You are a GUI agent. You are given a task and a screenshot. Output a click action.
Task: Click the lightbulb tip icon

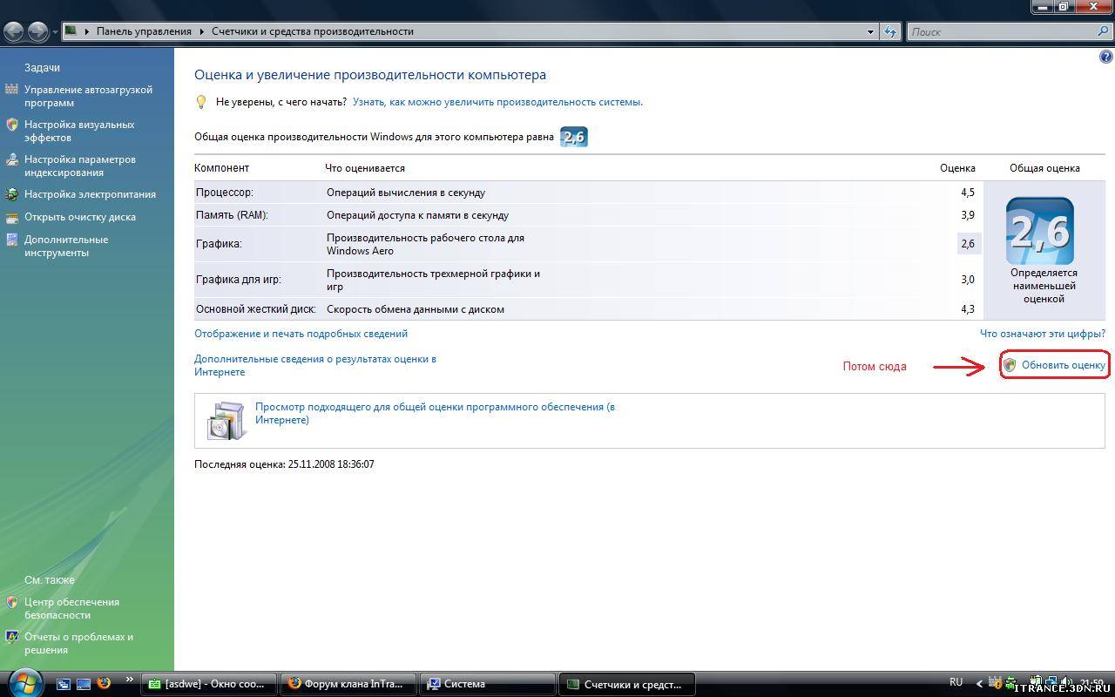point(201,102)
